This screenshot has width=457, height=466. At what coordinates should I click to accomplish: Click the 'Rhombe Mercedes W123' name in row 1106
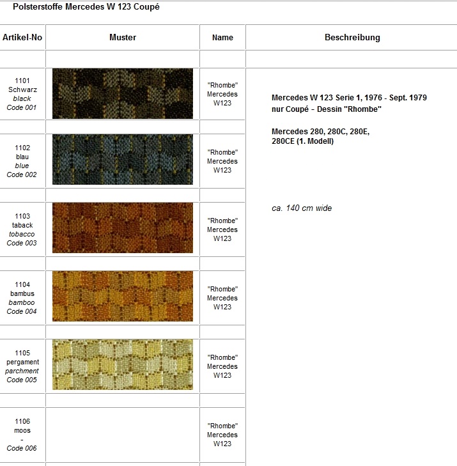point(222,435)
